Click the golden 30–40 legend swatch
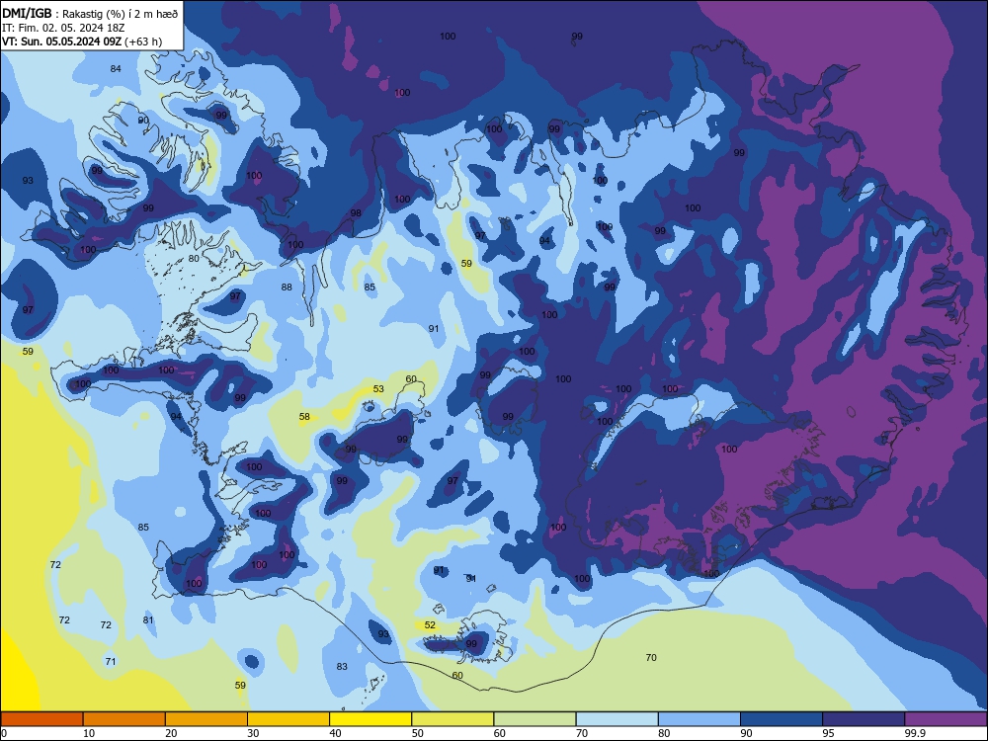This screenshot has height=741, width=988. click(288, 719)
